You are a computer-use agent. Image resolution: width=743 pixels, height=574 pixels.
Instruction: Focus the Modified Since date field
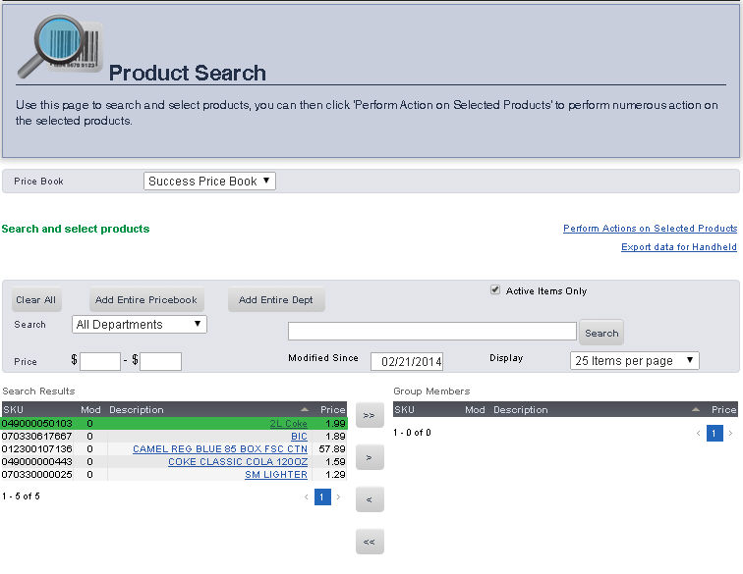(407, 361)
